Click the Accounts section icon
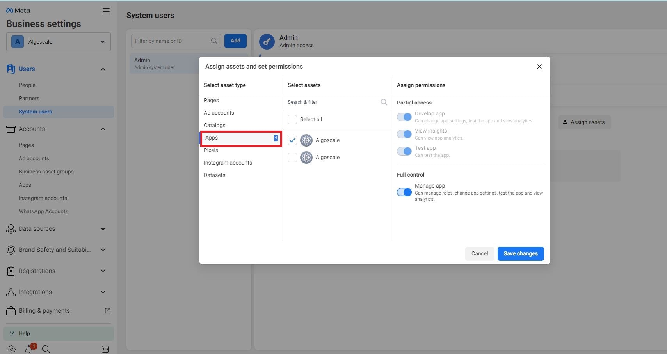The height and width of the screenshot is (354, 667). 11,129
